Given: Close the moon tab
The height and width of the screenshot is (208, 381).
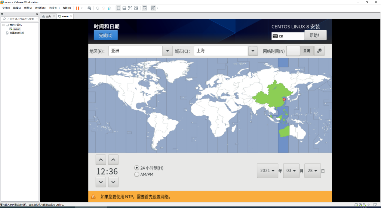Looking at the screenshot, I should click(72, 16).
